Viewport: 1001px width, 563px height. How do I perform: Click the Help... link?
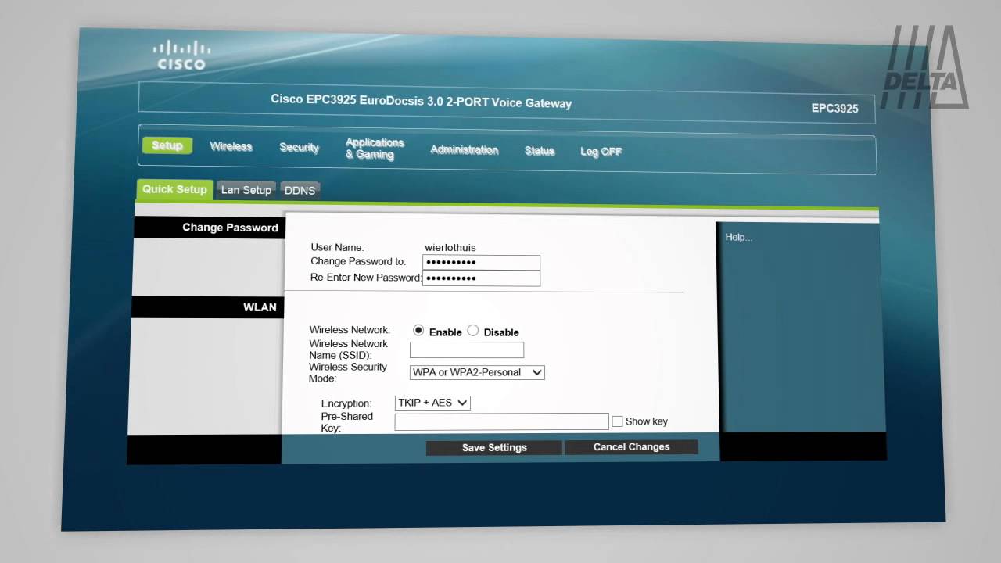(x=738, y=237)
